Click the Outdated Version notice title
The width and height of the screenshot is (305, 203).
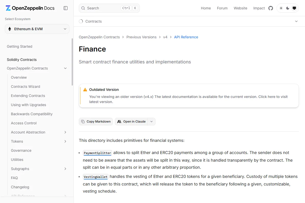click(104, 90)
